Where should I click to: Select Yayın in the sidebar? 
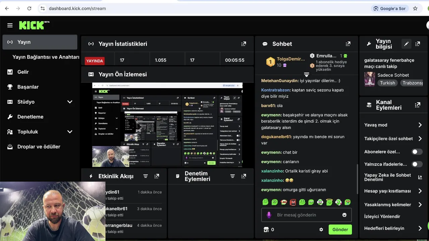tap(40, 42)
